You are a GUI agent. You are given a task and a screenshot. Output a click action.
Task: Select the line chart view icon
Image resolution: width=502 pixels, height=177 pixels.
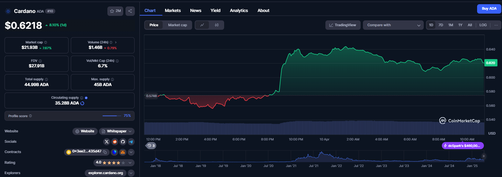[202, 25]
